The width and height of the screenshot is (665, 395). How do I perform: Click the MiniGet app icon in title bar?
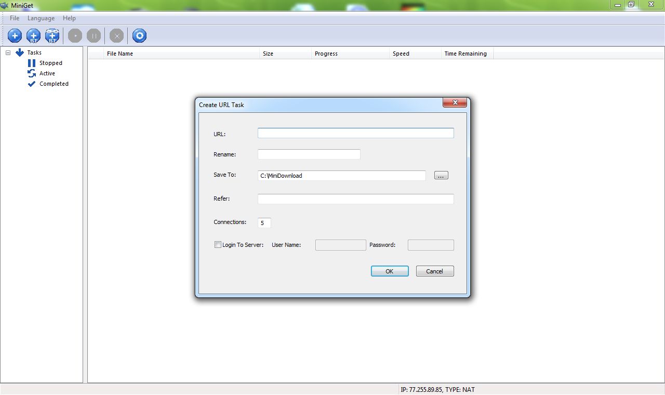tap(4, 5)
